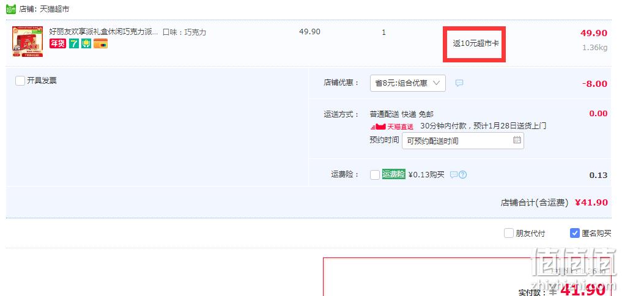Image resolution: width=622 pixels, height=296 pixels.
Task: Click the chat bubble icon beside store discount
Action: pos(459,83)
